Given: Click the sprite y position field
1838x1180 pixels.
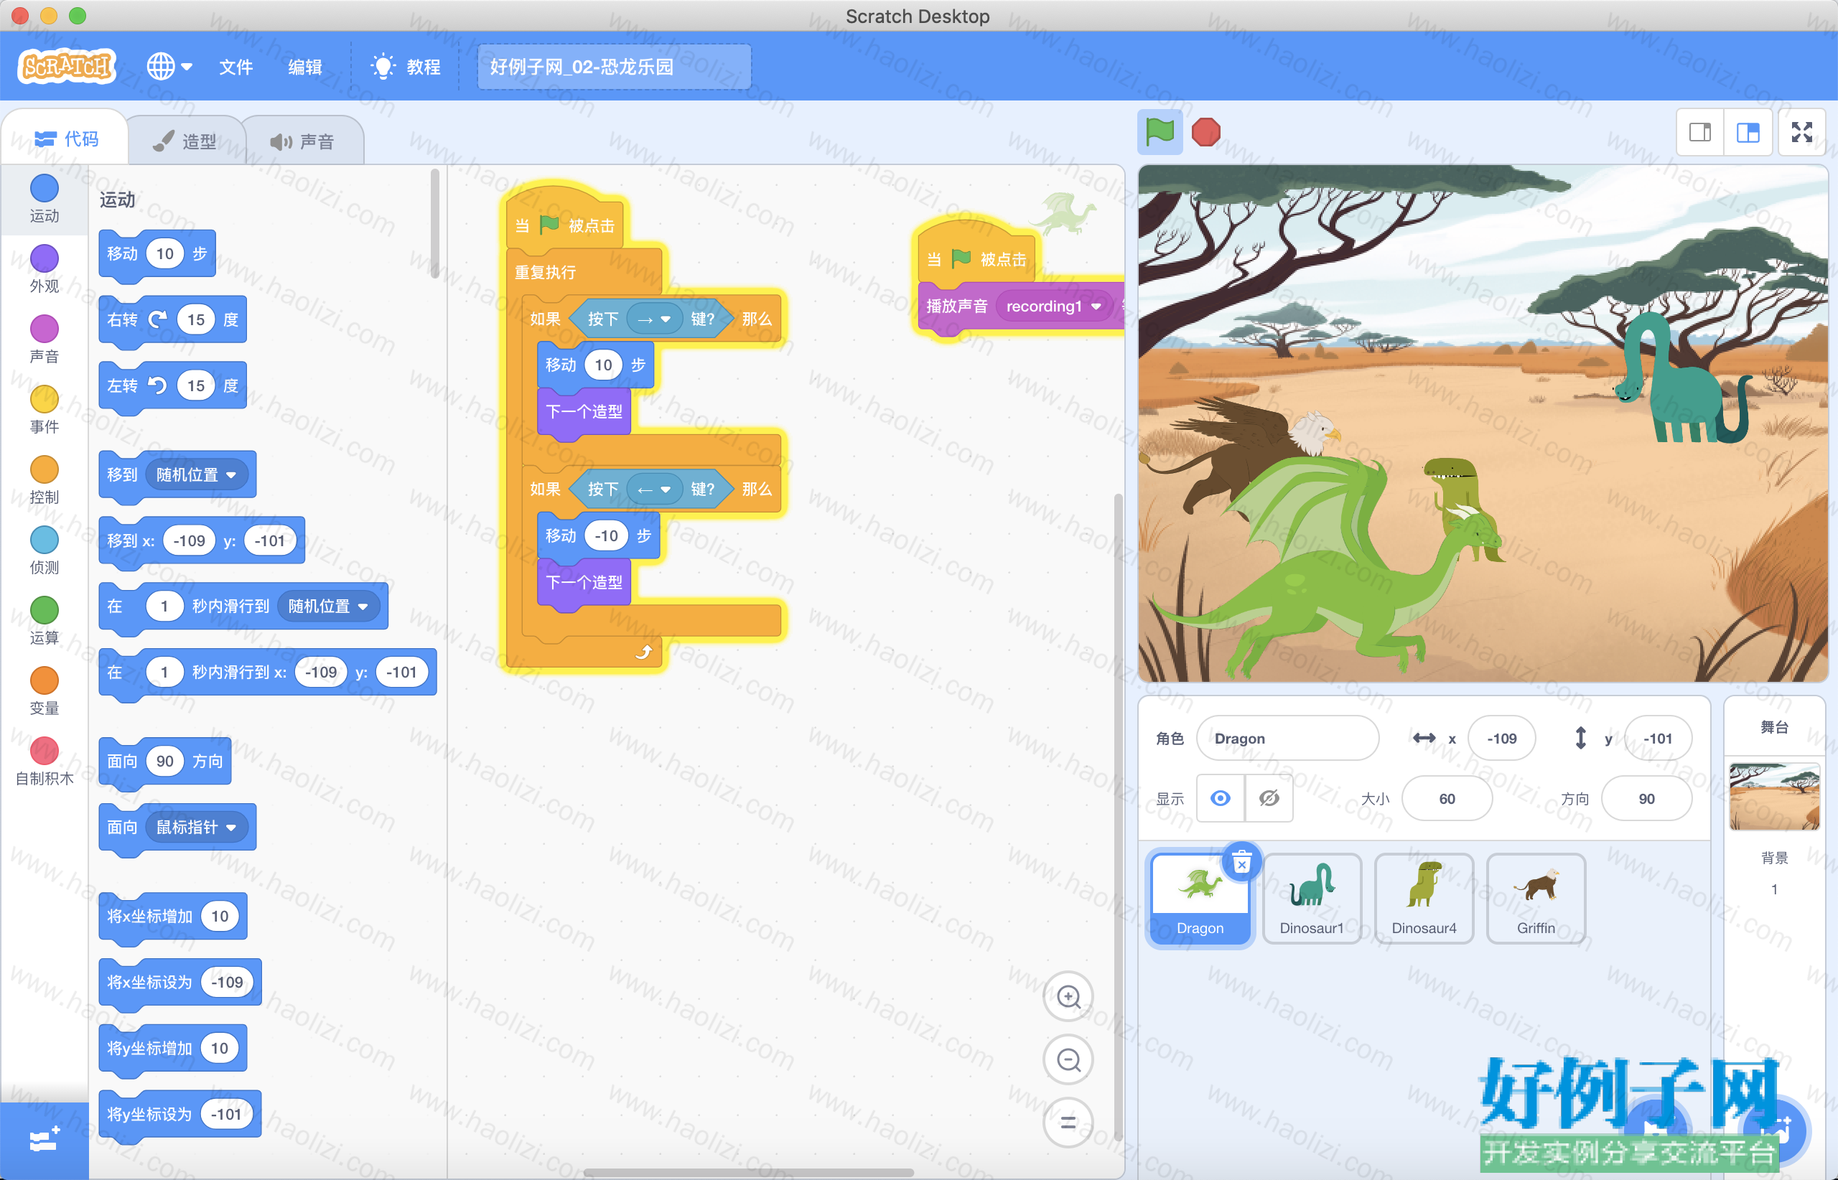Looking at the screenshot, I should pos(1658,738).
